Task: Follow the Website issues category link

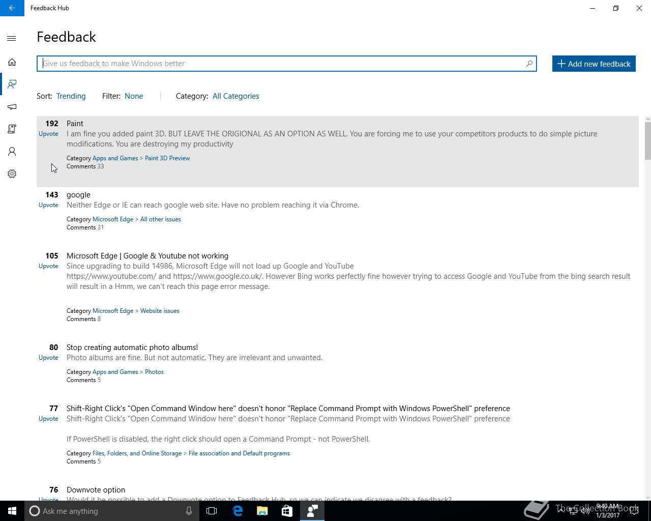Action: point(160,311)
